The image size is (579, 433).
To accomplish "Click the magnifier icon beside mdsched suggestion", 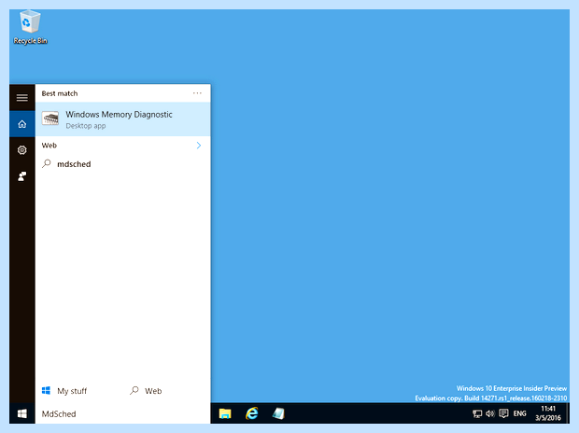I will [47, 163].
